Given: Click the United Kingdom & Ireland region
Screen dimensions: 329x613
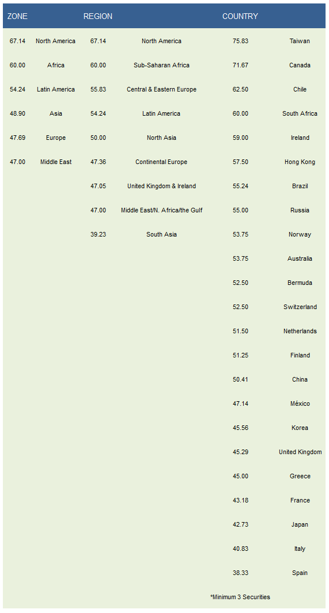Looking at the screenshot, I should coord(161,186).
